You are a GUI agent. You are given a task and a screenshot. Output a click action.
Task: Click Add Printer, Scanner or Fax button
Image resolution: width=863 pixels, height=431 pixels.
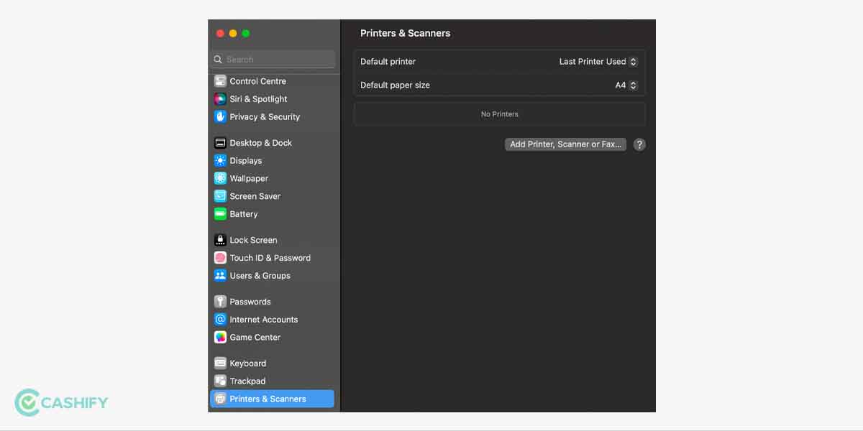[565, 144]
